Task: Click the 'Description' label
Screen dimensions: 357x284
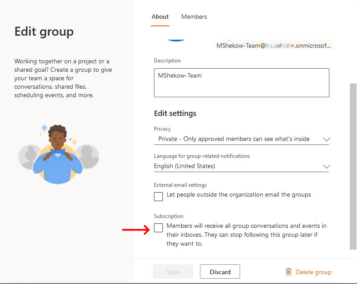Action: pyautogui.click(x=167, y=61)
